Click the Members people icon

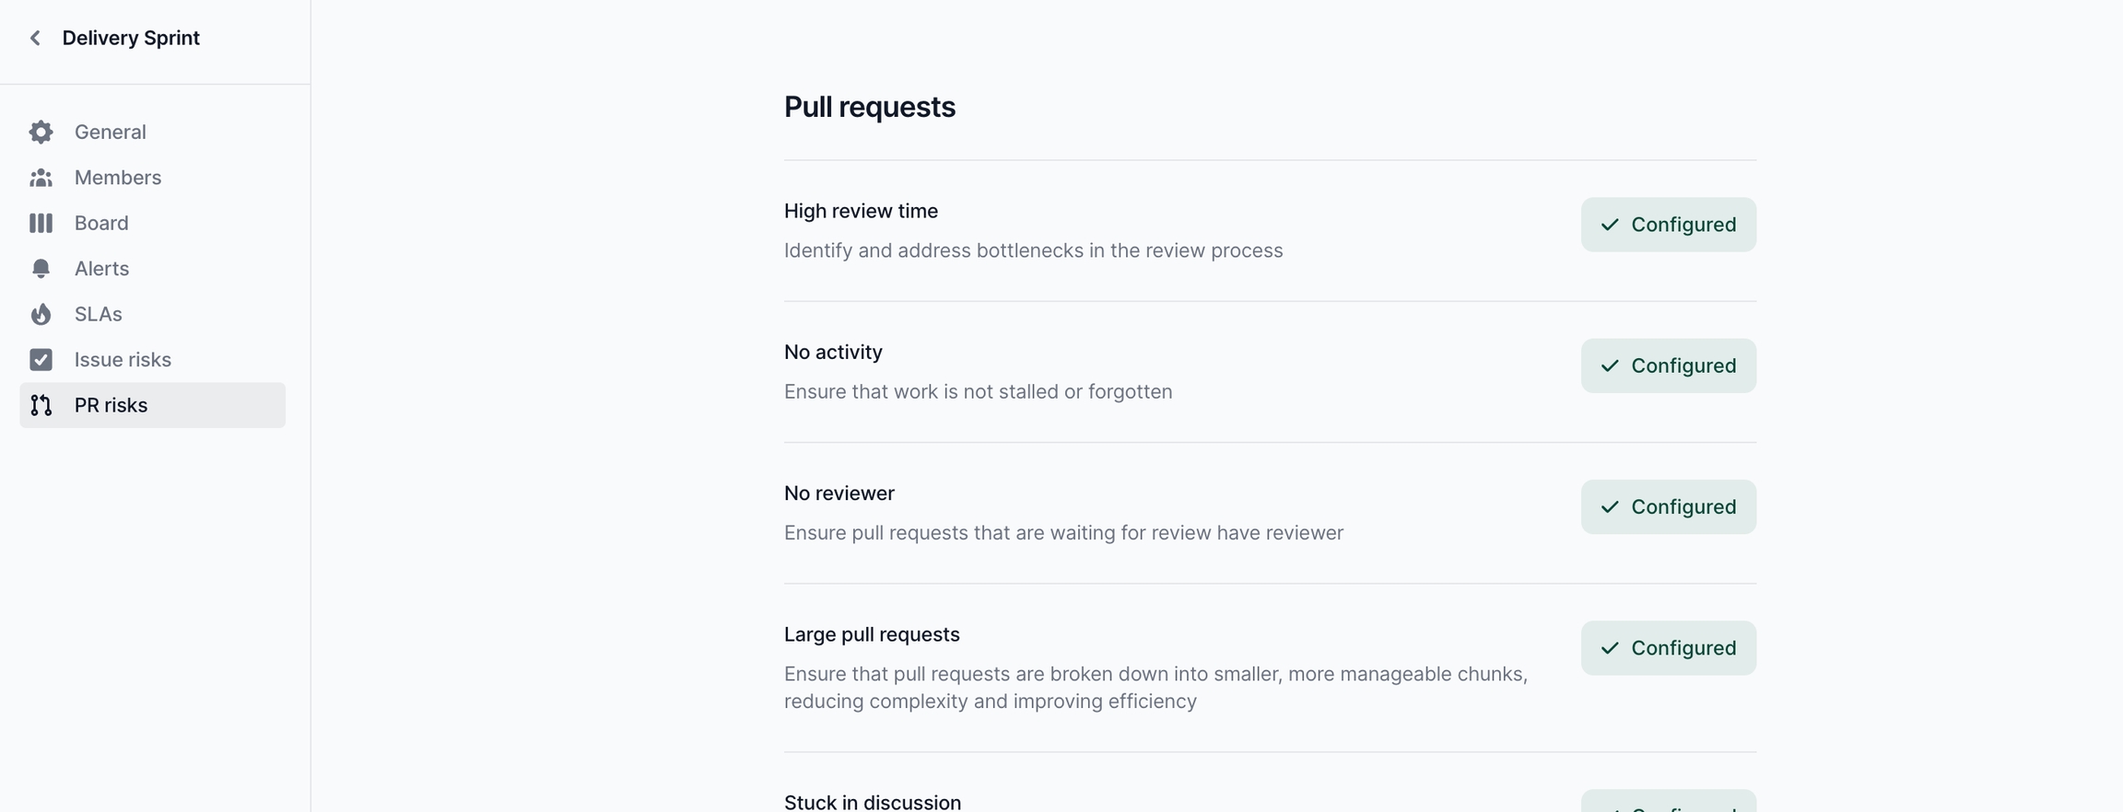[x=41, y=178]
